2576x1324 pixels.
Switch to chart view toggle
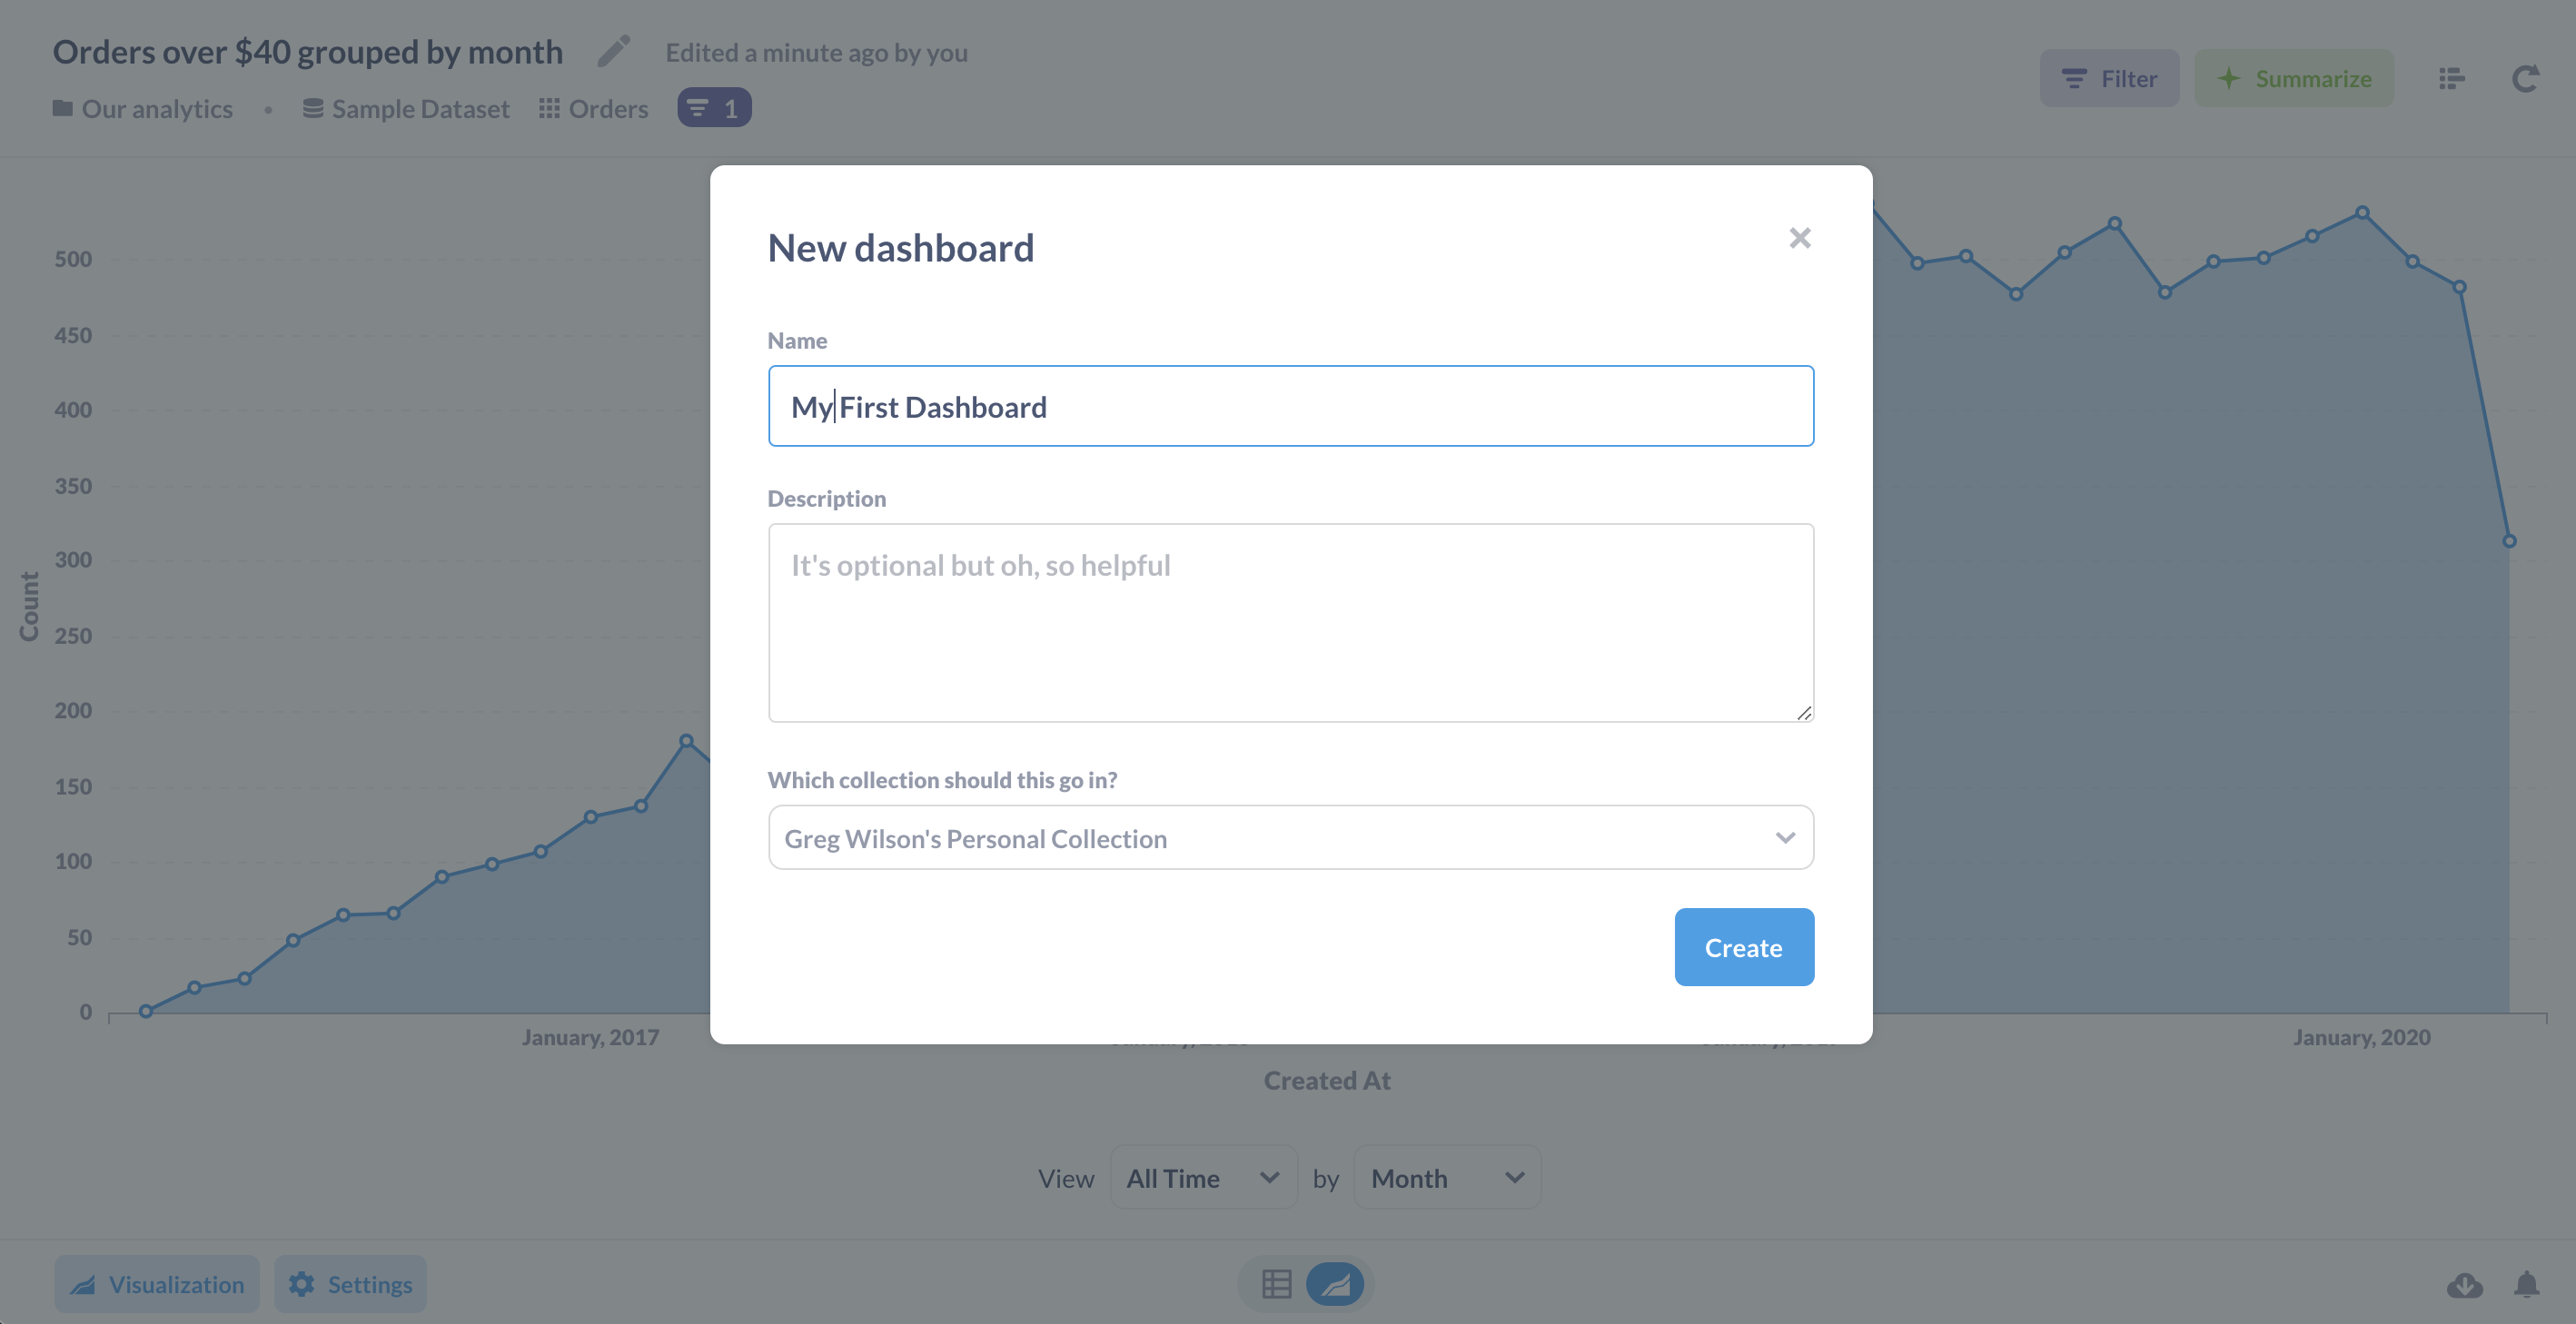[1335, 1284]
